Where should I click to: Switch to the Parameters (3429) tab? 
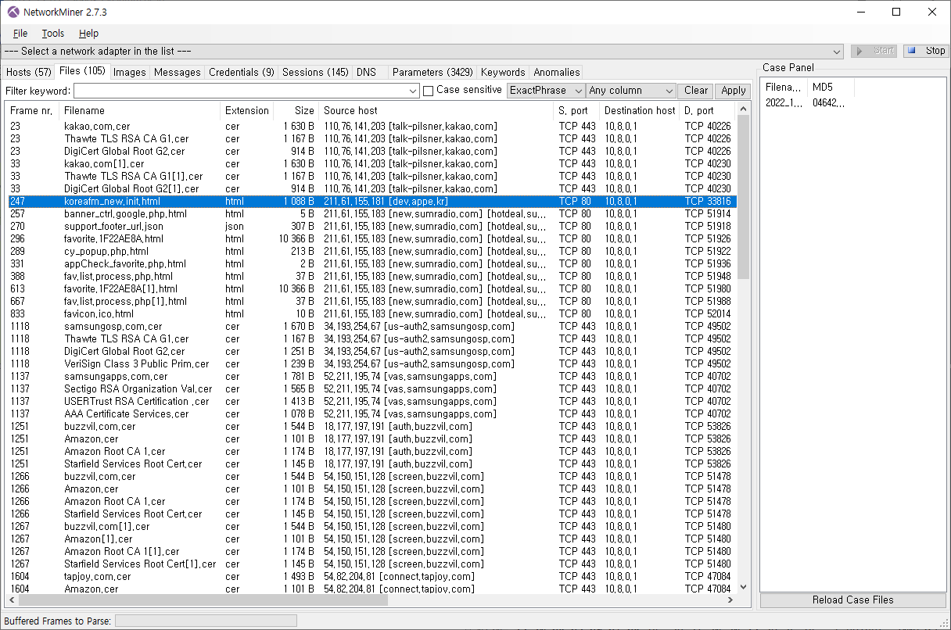tap(432, 72)
